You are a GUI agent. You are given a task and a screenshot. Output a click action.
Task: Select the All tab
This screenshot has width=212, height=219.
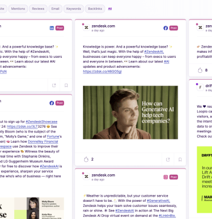(110, 9)
